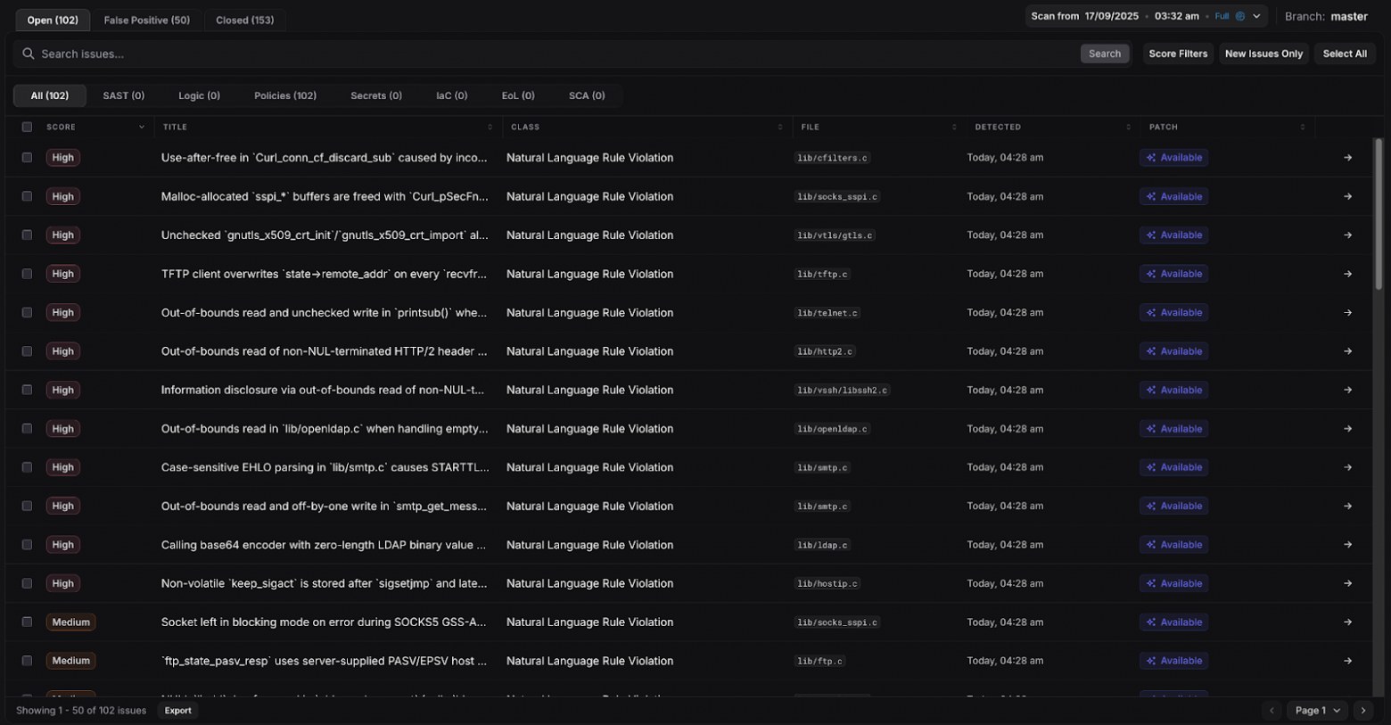Open the Page 1 dropdown
Image resolution: width=1391 pixels, height=725 pixels.
point(1317,711)
